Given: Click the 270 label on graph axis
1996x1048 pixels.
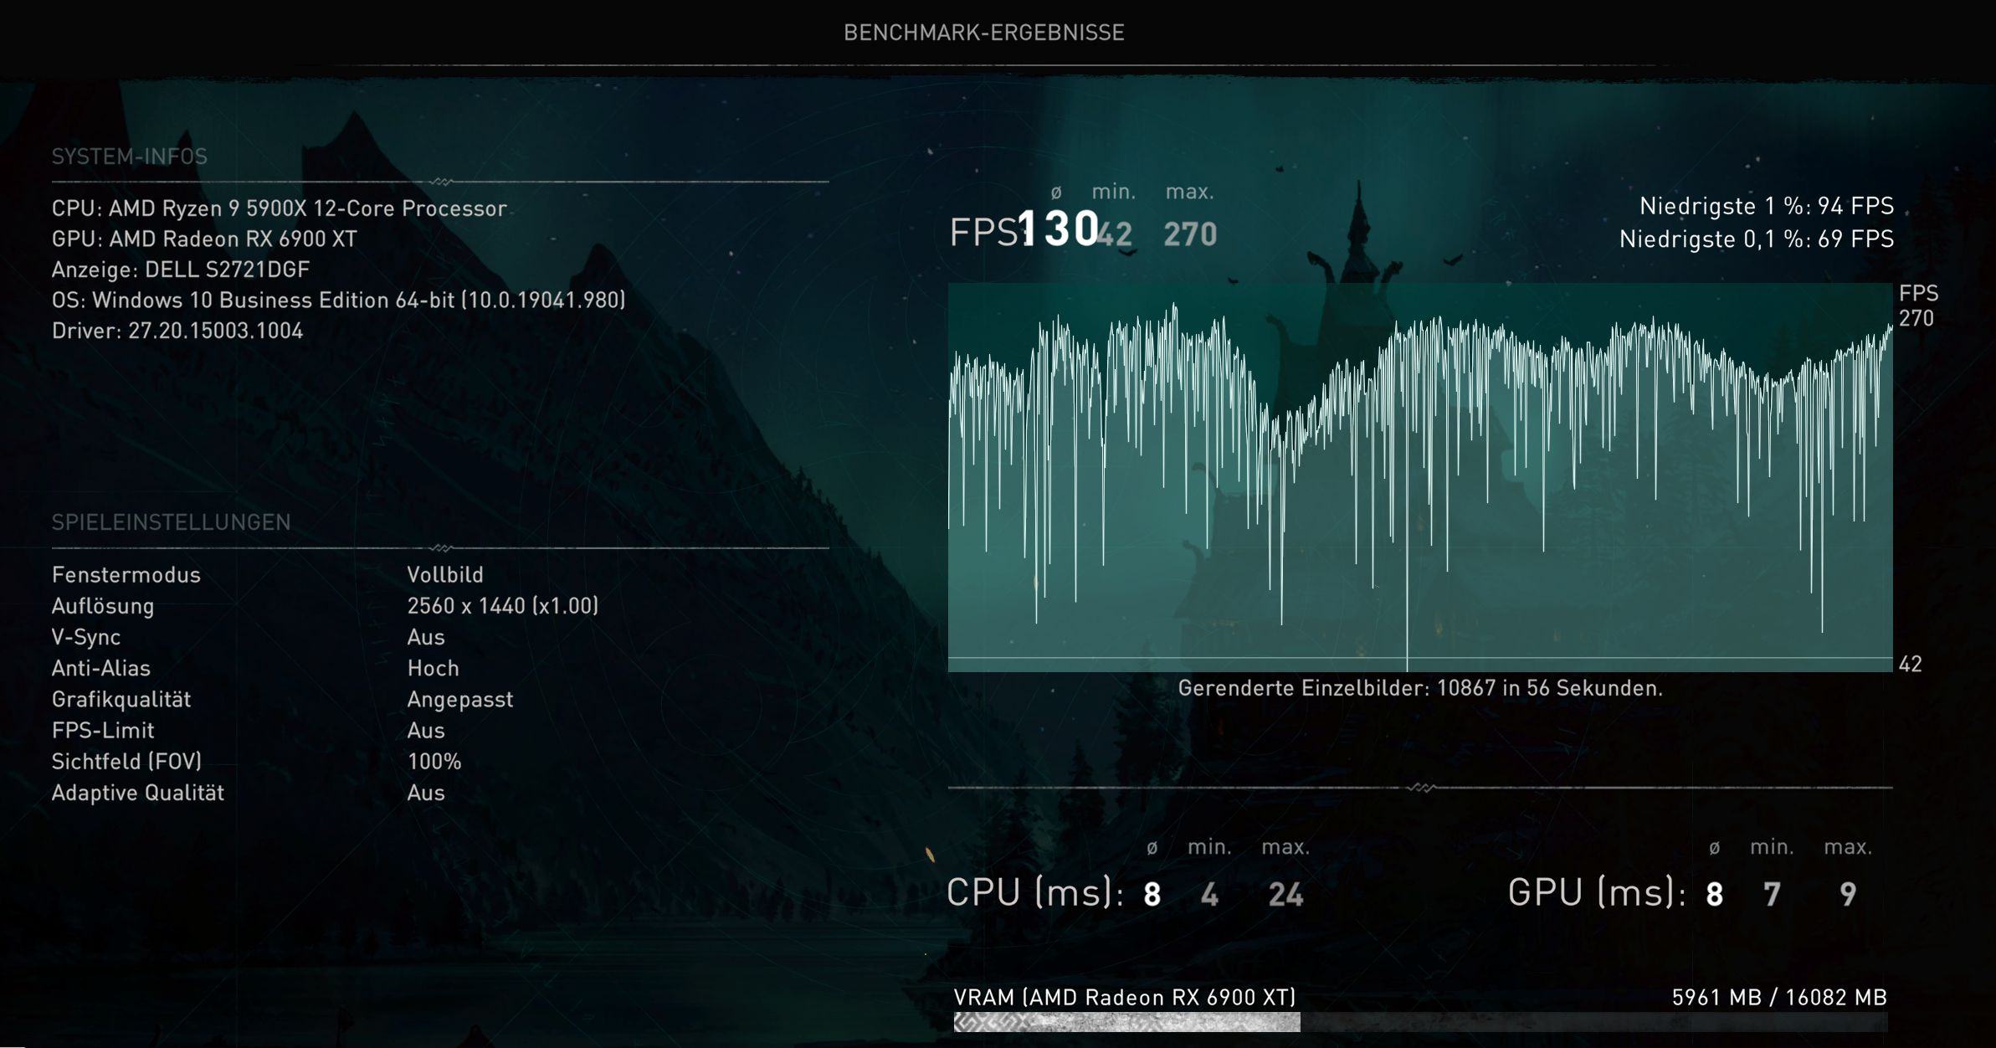Looking at the screenshot, I should 1916,319.
